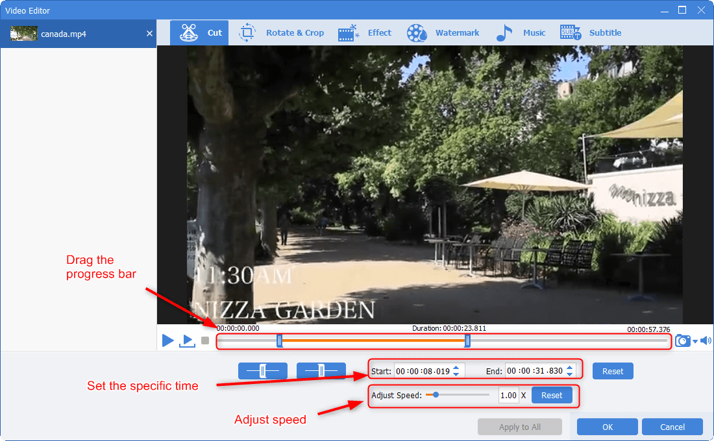Decrease End time with down arrow
This screenshot has height=441, width=714.
point(570,374)
